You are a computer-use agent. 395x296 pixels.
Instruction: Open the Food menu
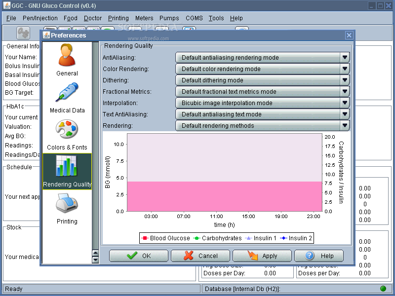pyautogui.click(x=71, y=18)
